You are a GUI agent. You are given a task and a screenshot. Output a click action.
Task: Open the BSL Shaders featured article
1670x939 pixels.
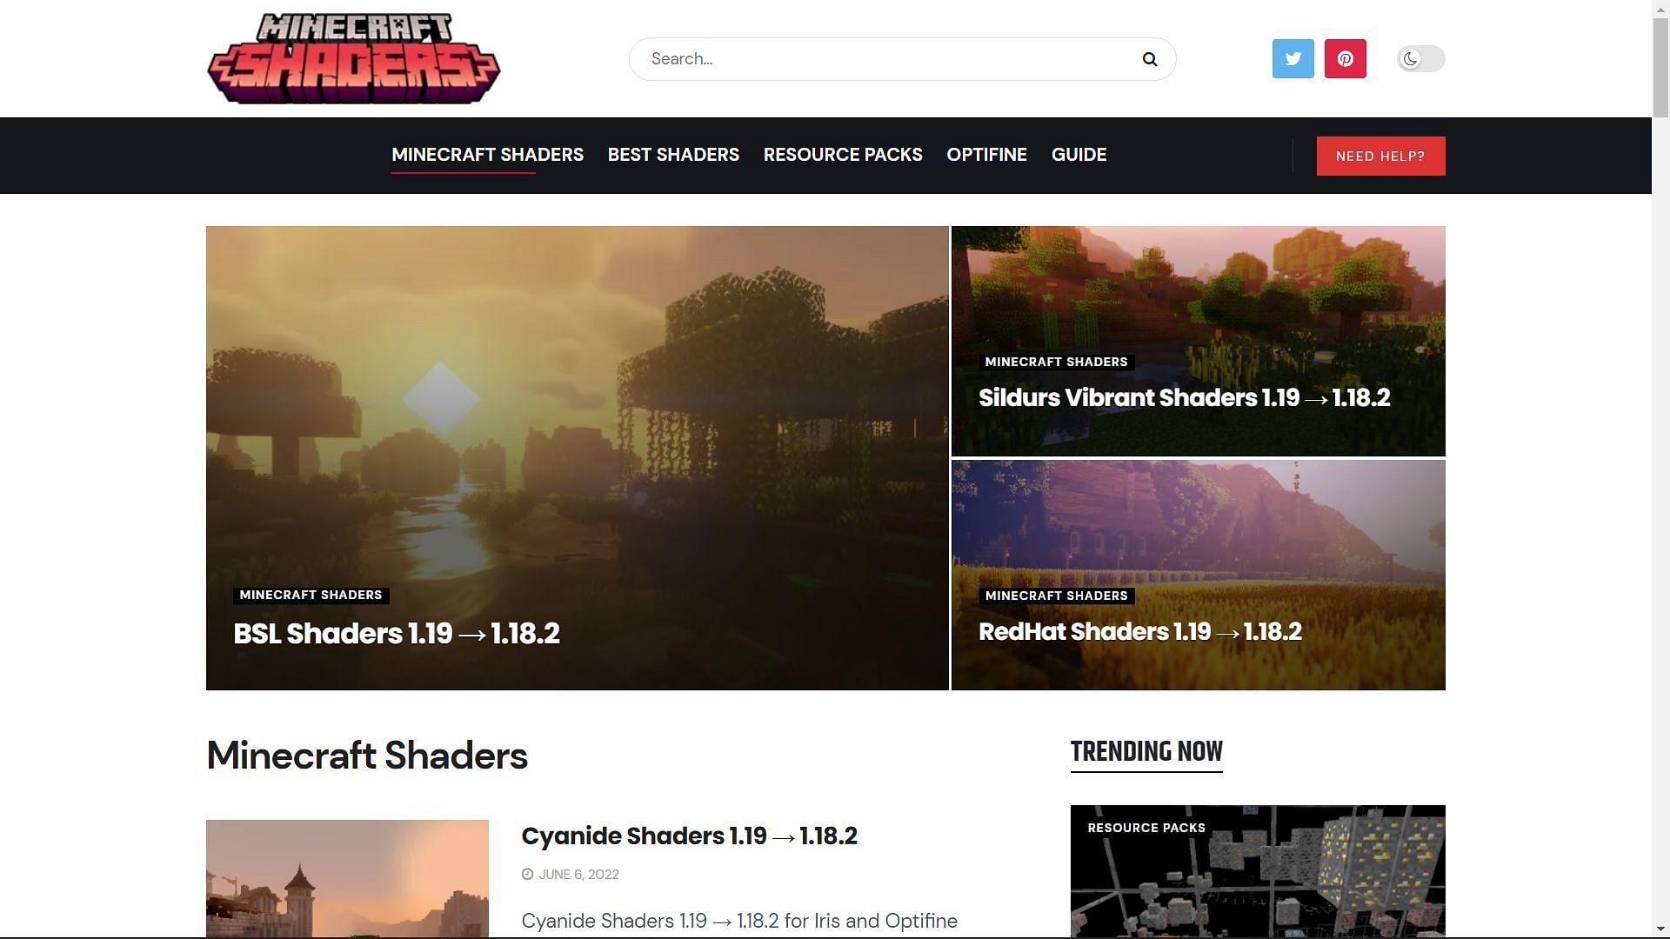pos(397,632)
